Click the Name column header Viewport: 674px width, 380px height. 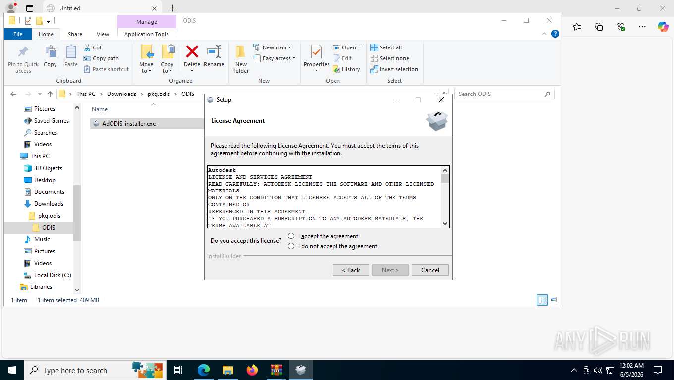(100, 109)
